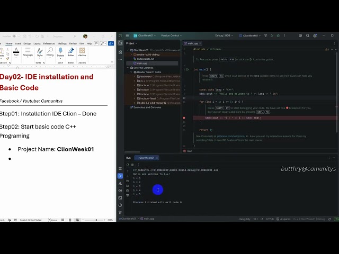339x254 pixels.
Task: Click the Print console output icon
Action: (x=128, y=190)
